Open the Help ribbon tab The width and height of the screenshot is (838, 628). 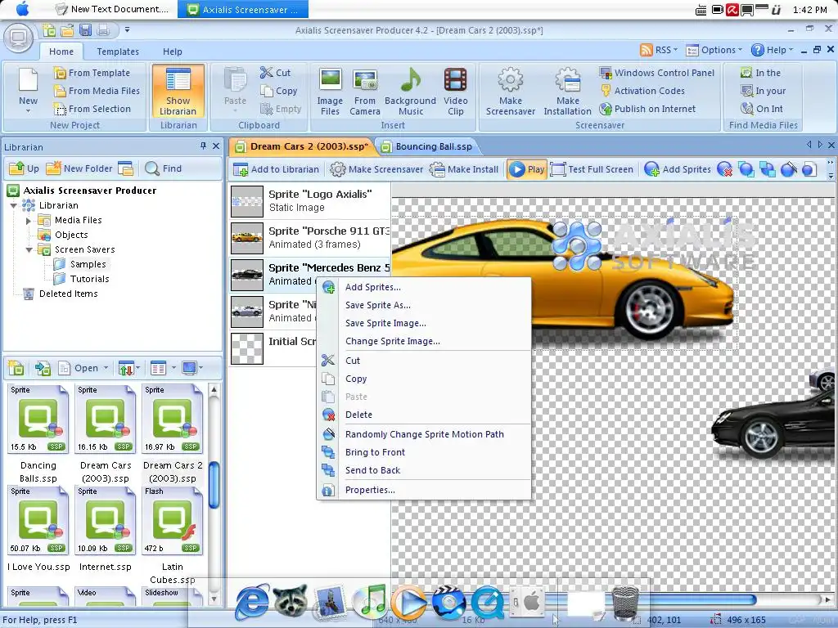pyautogui.click(x=172, y=52)
